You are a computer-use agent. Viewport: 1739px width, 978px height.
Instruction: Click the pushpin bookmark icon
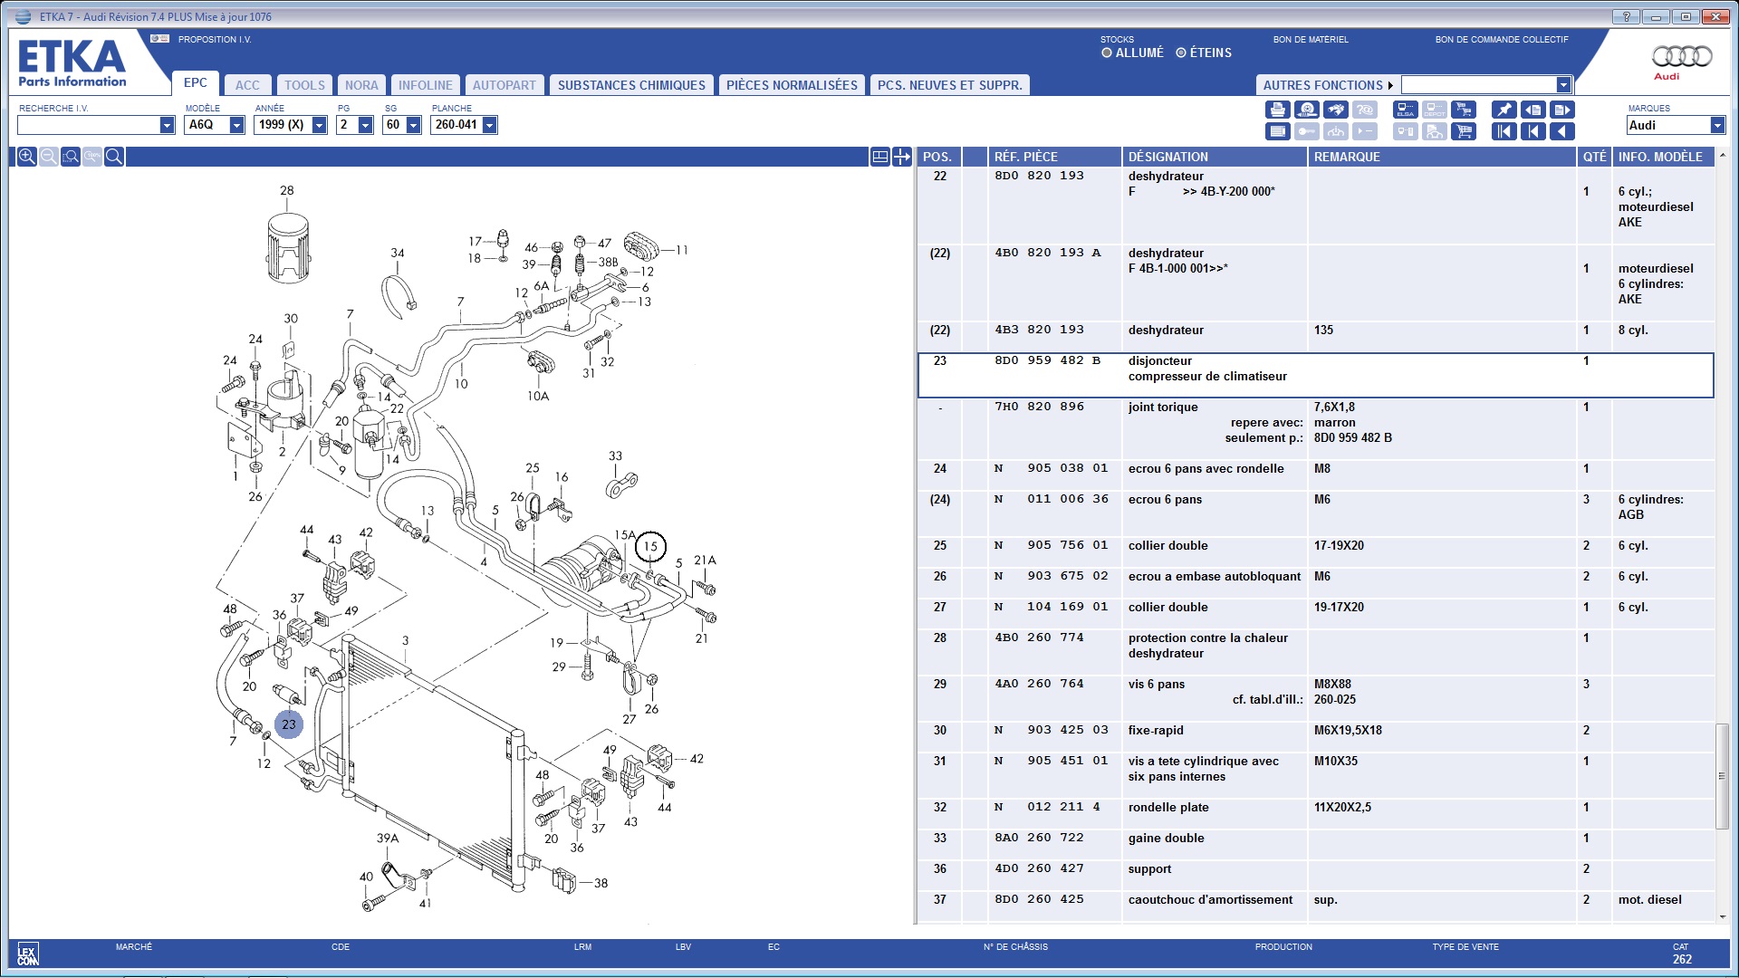point(1504,110)
